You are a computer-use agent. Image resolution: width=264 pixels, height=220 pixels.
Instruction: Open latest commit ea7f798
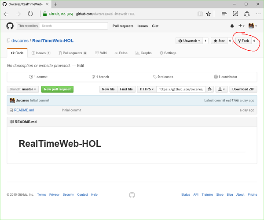point(232,101)
